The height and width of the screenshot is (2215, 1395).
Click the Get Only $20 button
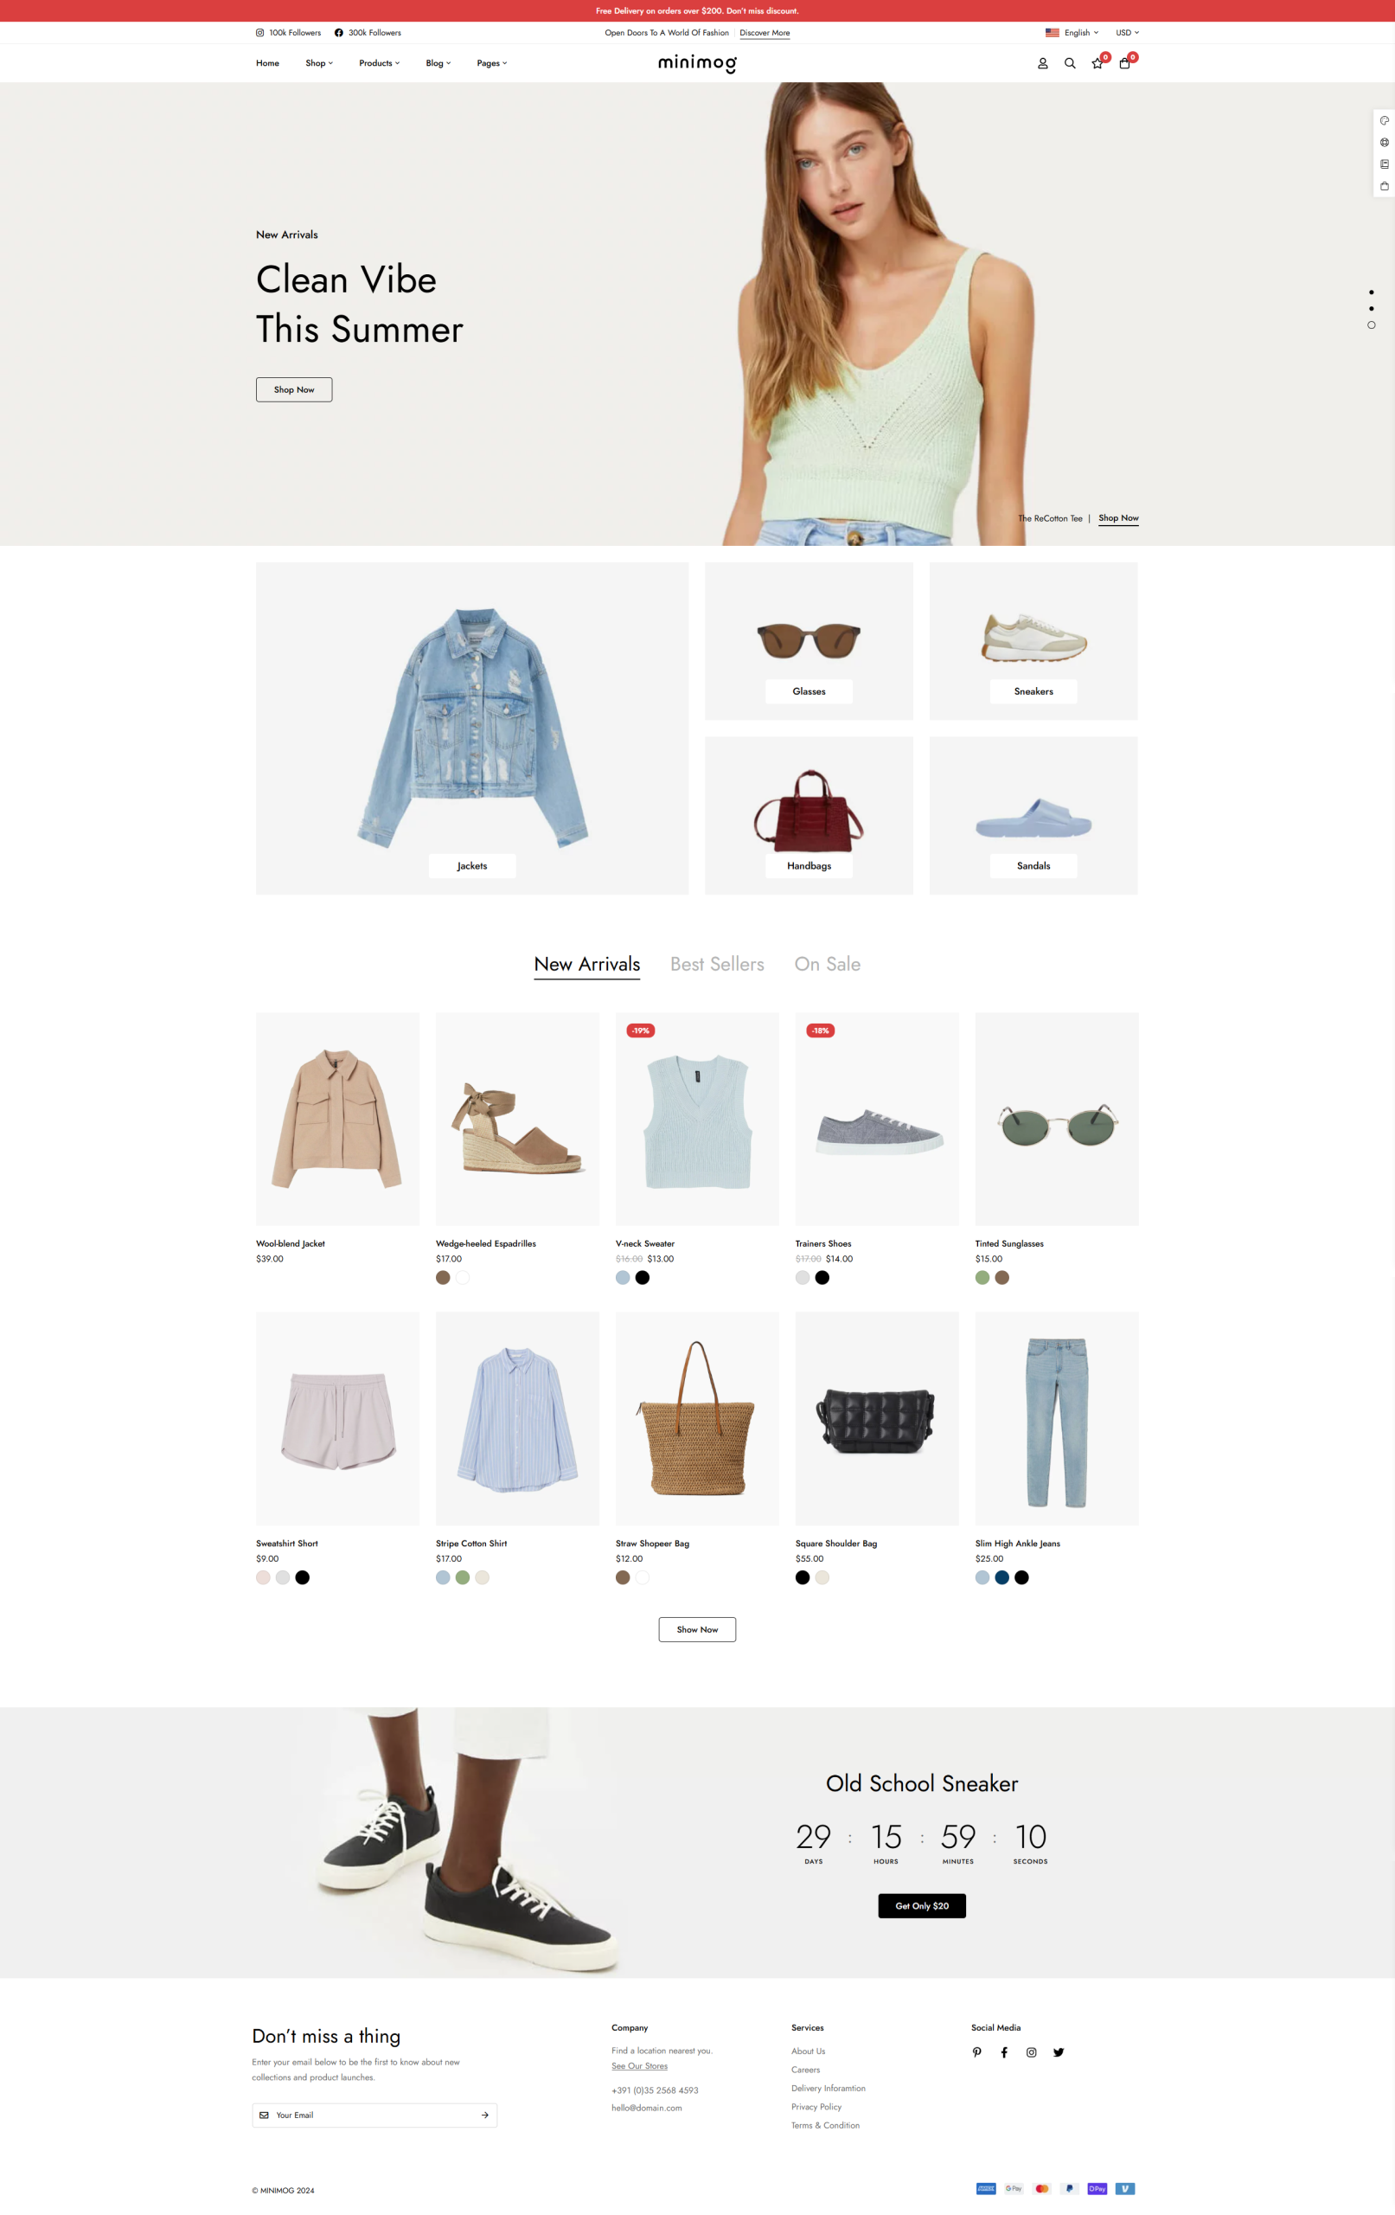tap(921, 1906)
